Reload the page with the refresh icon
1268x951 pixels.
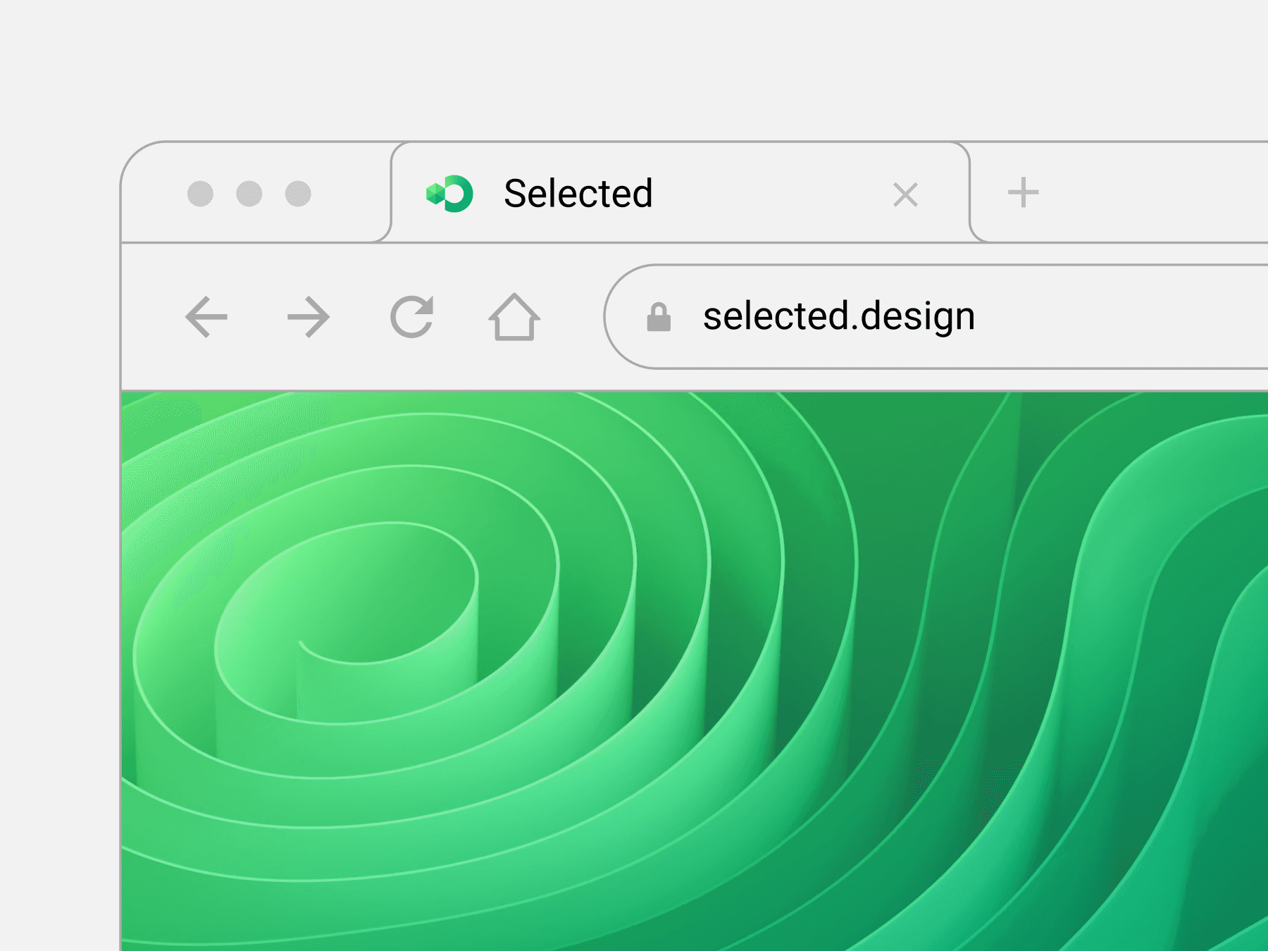pyautogui.click(x=412, y=317)
